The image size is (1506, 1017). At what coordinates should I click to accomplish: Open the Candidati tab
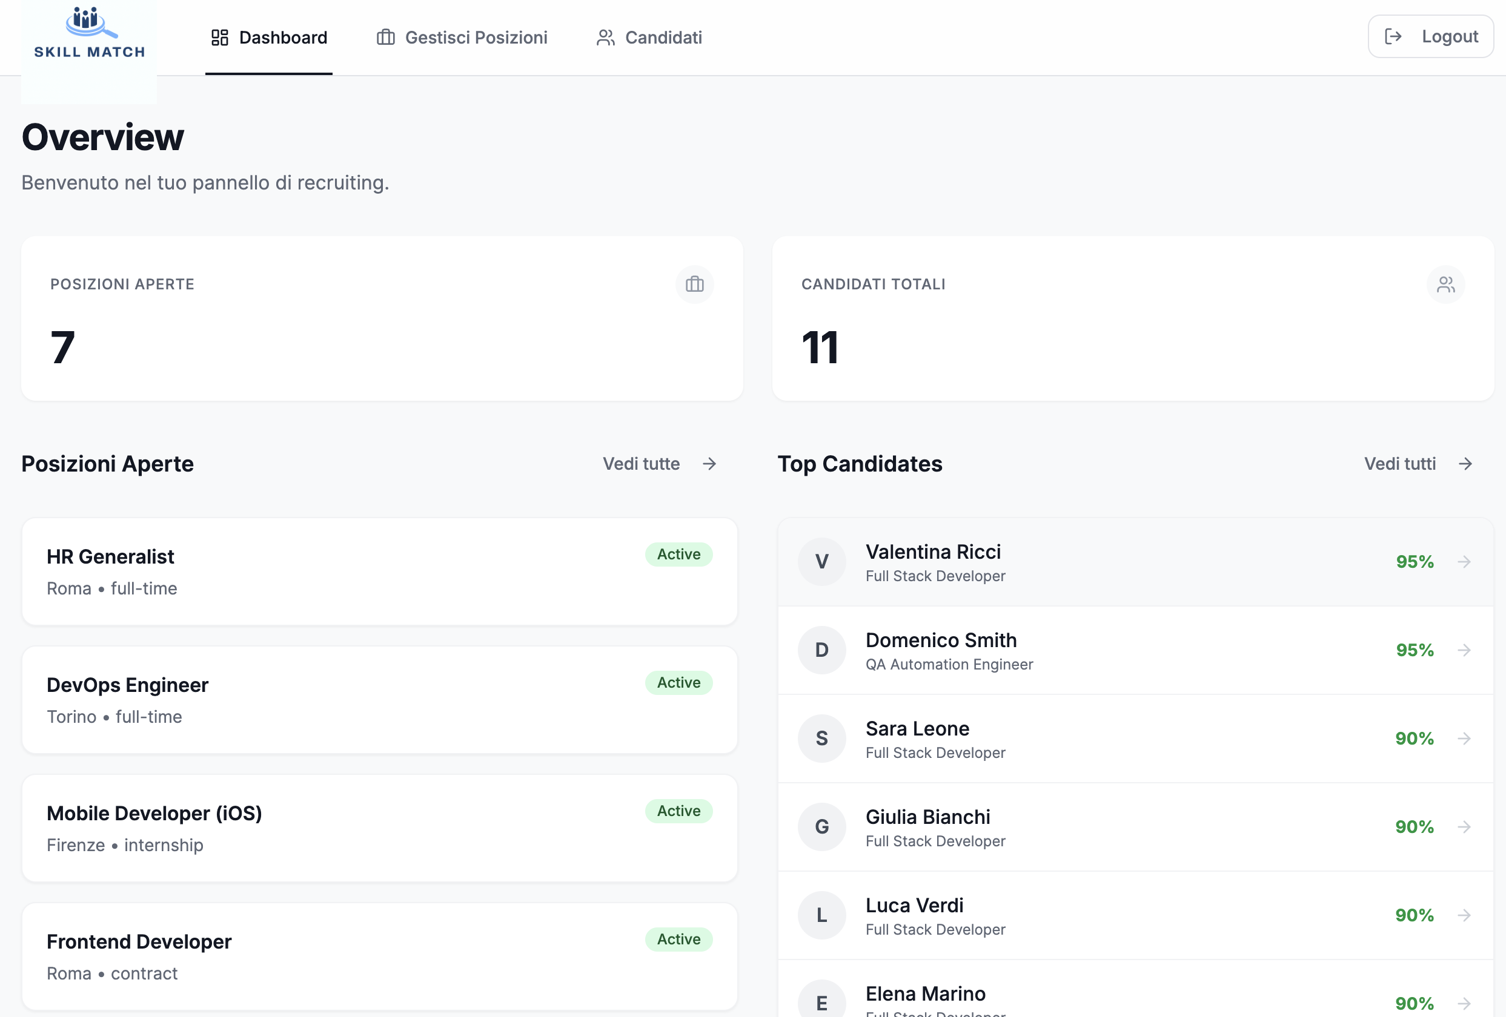click(x=649, y=38)
